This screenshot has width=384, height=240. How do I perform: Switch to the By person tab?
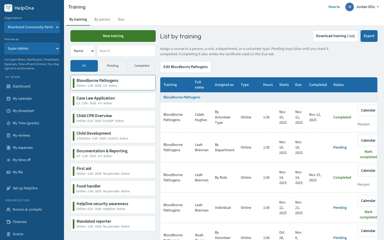pos(102,19)
